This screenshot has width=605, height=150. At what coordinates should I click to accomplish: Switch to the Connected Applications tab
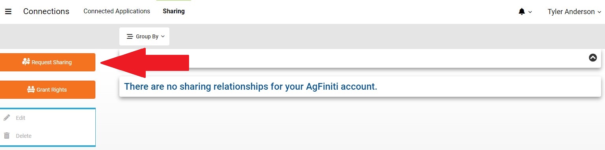coord(117,11)
